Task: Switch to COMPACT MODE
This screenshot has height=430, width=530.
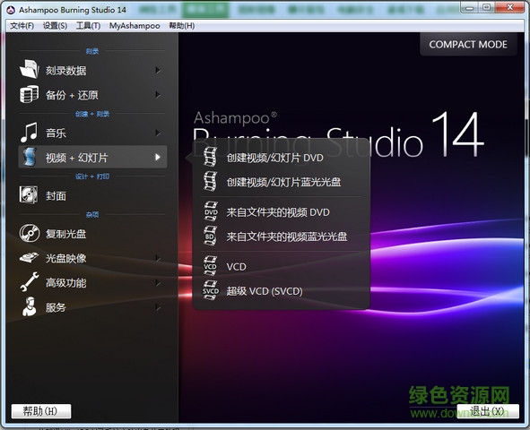Action: pyautogui.click(x=468, y=44)
